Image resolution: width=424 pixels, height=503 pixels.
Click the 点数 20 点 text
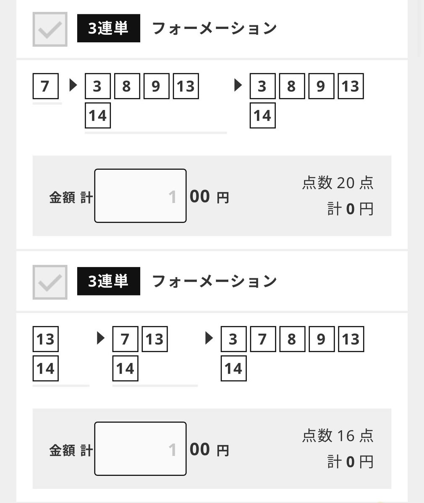coord(338,183)
